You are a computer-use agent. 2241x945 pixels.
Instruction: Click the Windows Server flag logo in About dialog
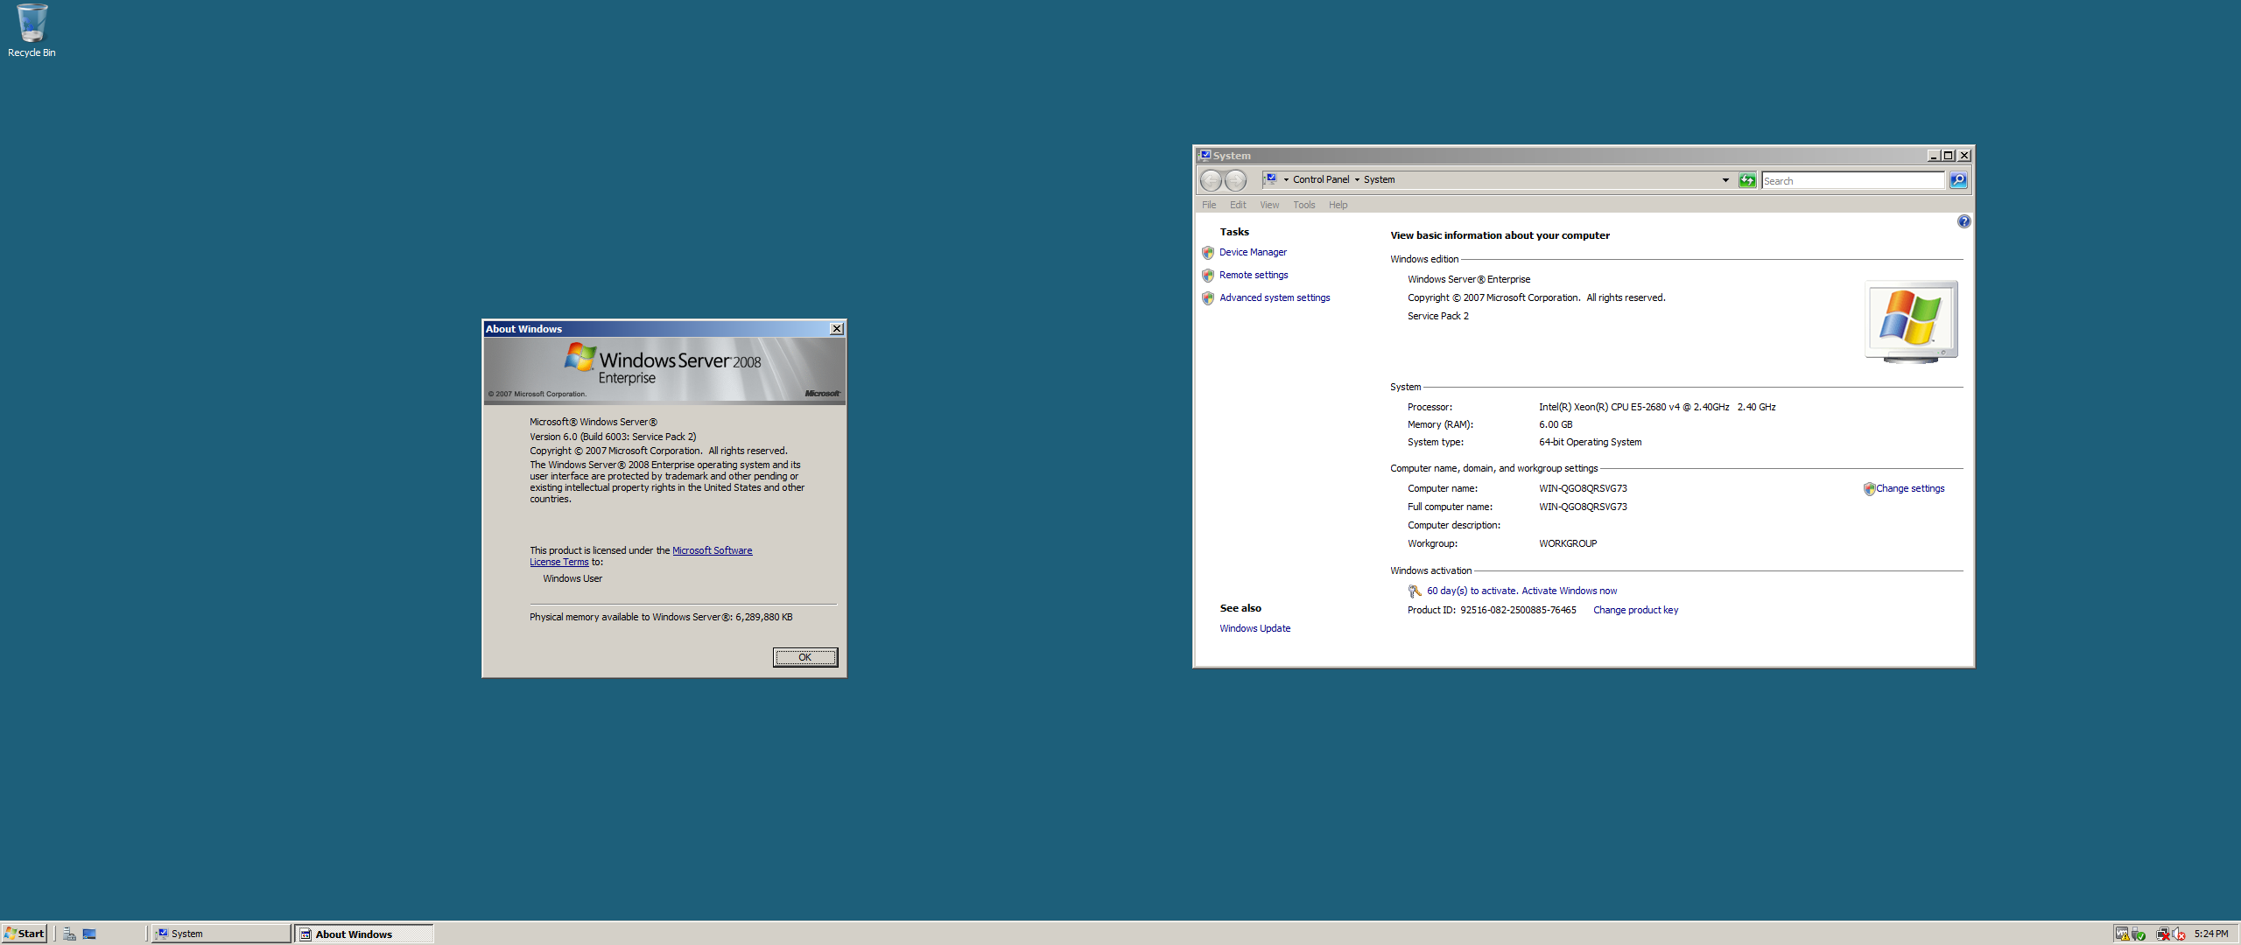[x=580, y=356]
